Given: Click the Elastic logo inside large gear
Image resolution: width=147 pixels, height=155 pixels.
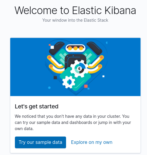Looking at the screenshot, I should (x=79, y=68).
